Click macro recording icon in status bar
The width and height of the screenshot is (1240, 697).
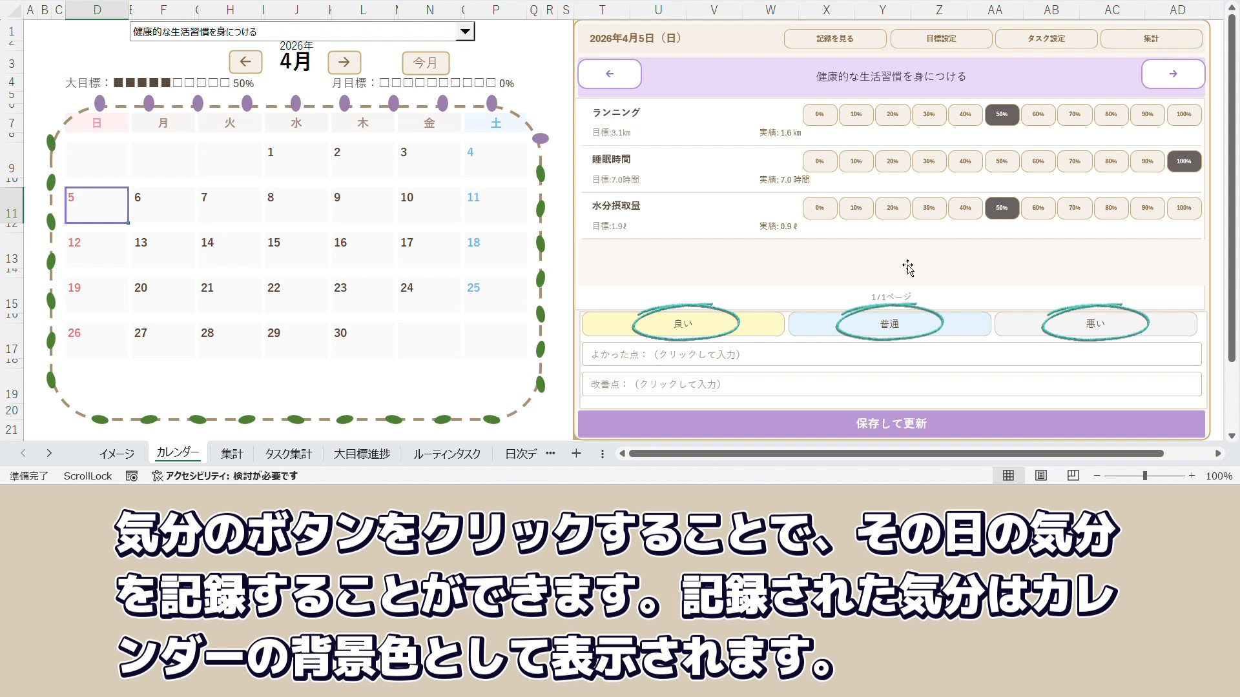coord(132,476)
